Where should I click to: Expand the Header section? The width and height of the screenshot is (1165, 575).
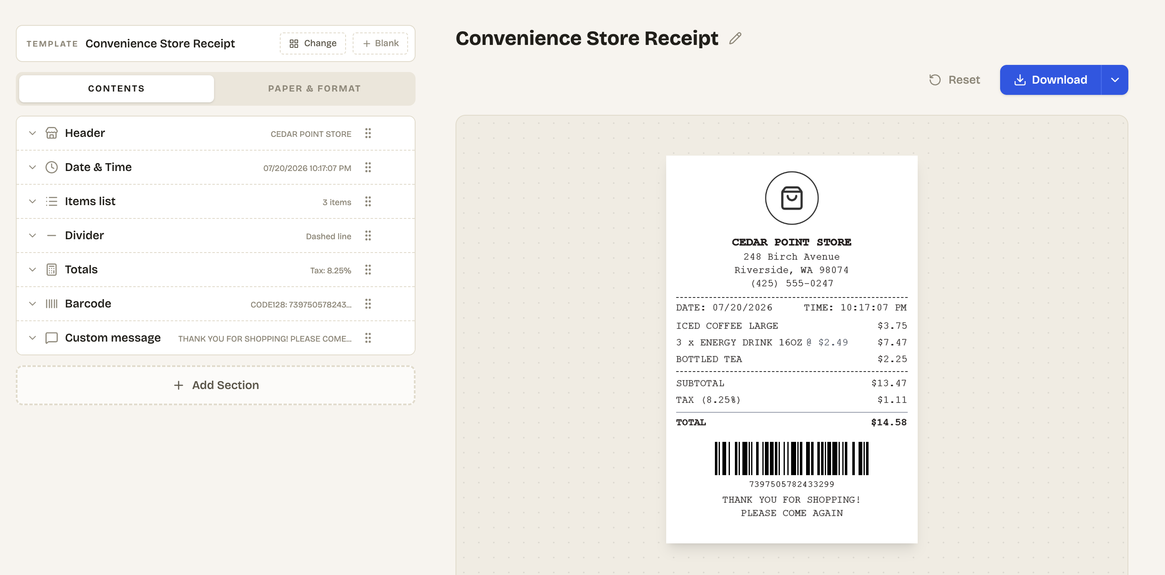pyautogui.click(x=32, y=133)
